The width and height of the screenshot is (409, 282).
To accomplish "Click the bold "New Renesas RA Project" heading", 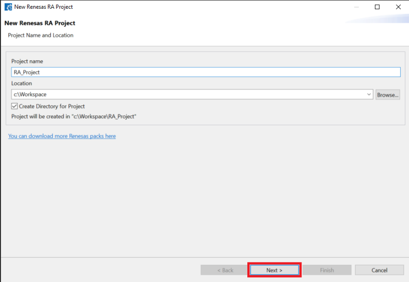I will click(x=40, y=23).
